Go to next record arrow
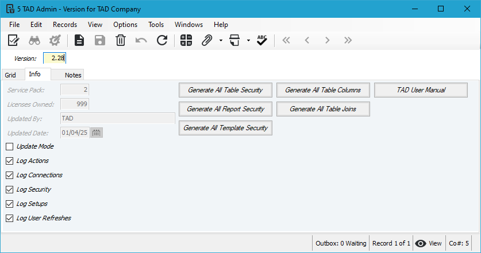This screenshot has height=253, width=481. [x=328, y=40]
